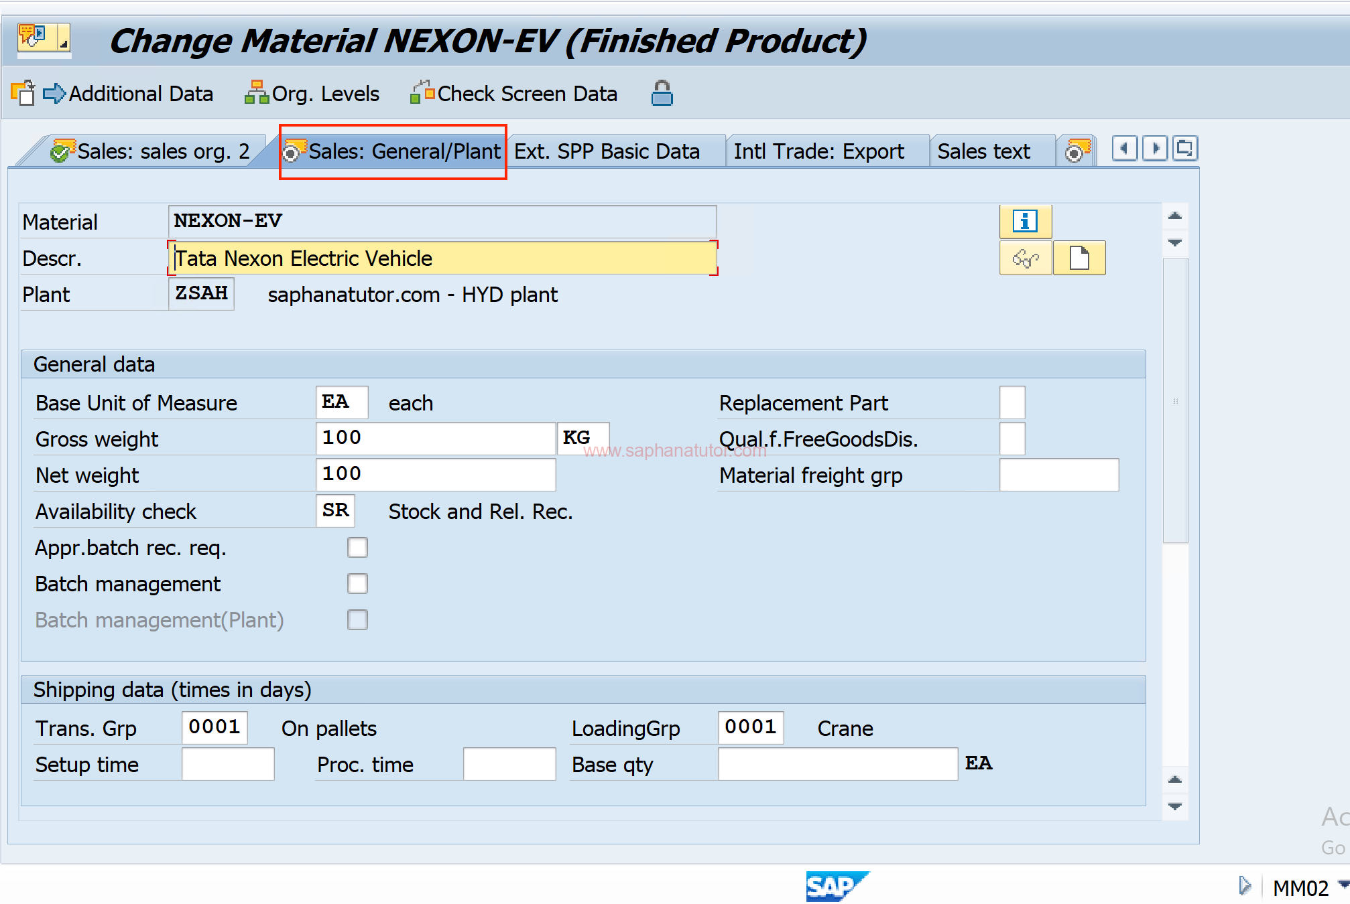Image resolution: width=1350 pixels, height=904 pixels.
Task: Click the Plant field ZSAH
Action: (x=201, y=294)
